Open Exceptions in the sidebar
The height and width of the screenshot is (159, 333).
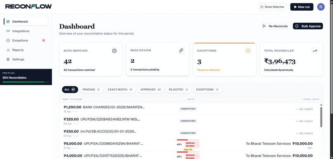pyautogui.click(x=26, y=40)
